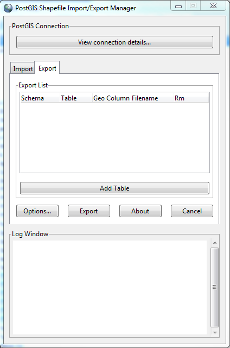Close the Import/Export Manager window
The height and width of the screenshot is (348, 230).
pyautogui.click(x=213, y=6)
